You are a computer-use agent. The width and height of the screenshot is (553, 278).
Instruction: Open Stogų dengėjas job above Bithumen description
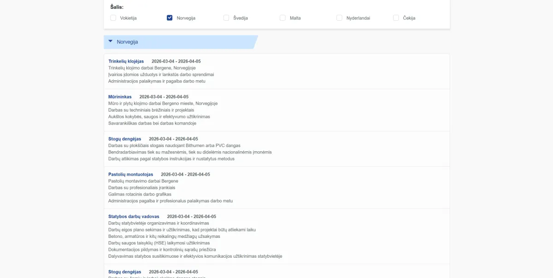124,139
